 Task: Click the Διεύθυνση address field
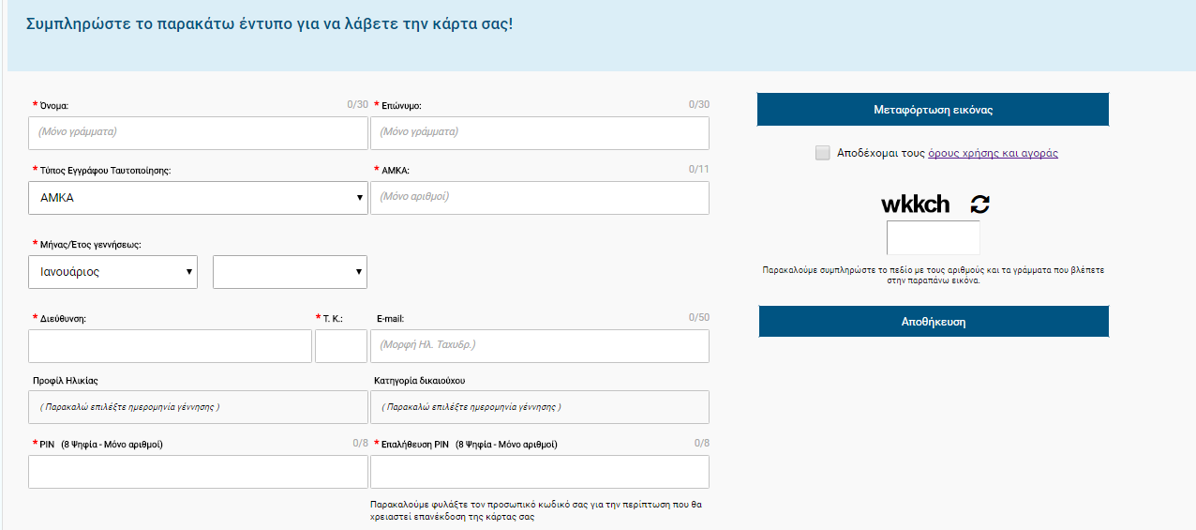pyautogui.click(x=170, y=346)
